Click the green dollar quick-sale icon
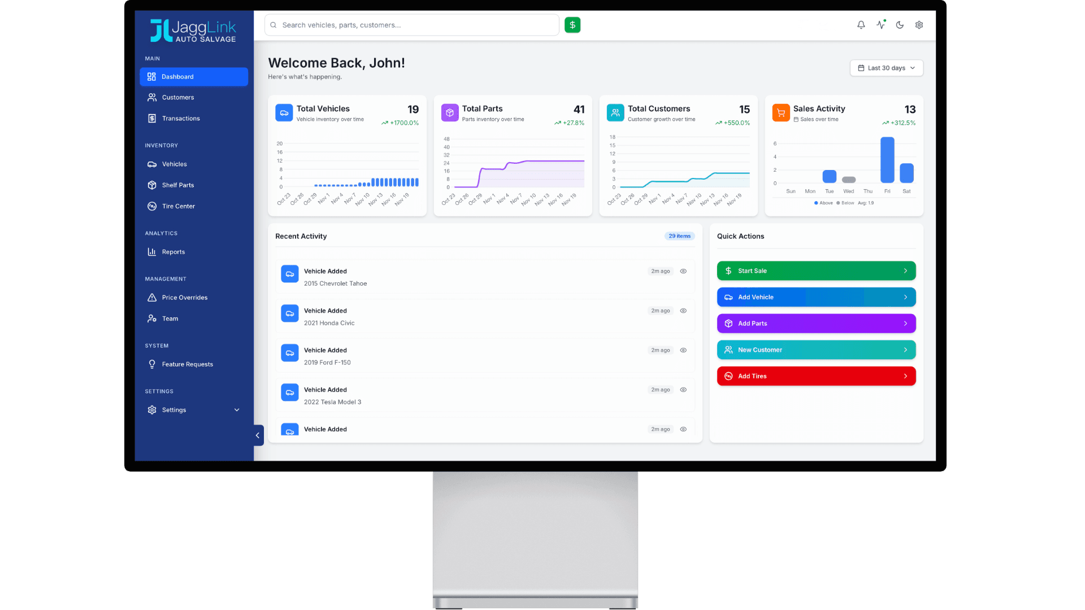This screenshot has width=1085, height=610. point(572,25)
